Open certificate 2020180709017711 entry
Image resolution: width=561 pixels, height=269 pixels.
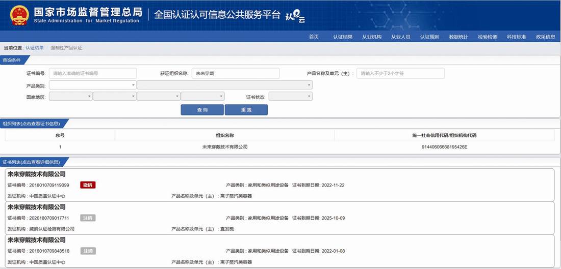(x=280, y=217)
